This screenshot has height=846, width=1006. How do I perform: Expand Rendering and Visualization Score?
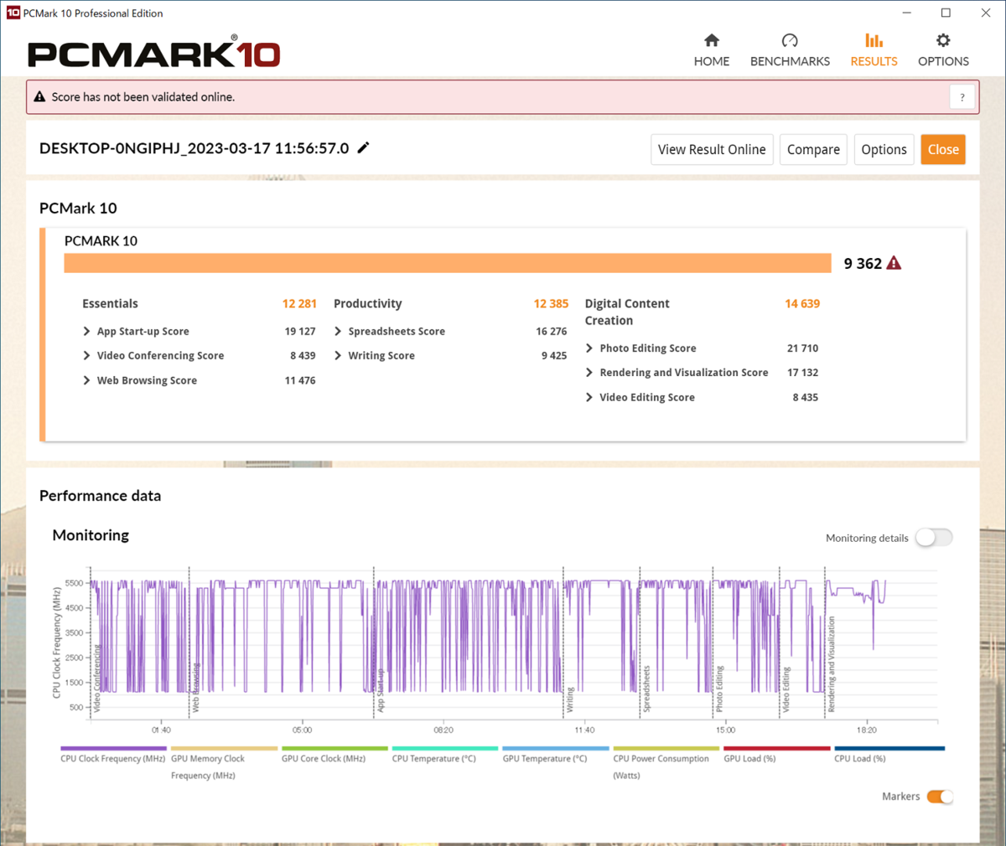(589, 372)
